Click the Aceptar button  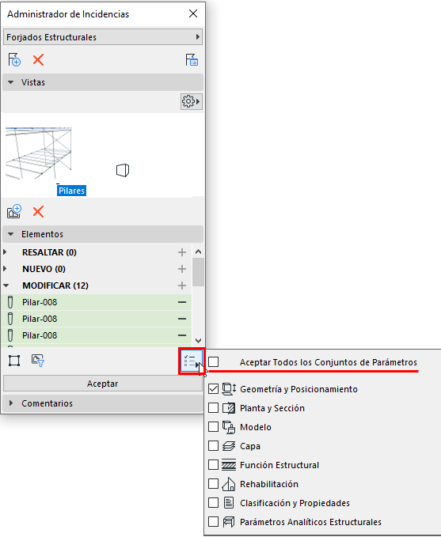coord(103,384)
